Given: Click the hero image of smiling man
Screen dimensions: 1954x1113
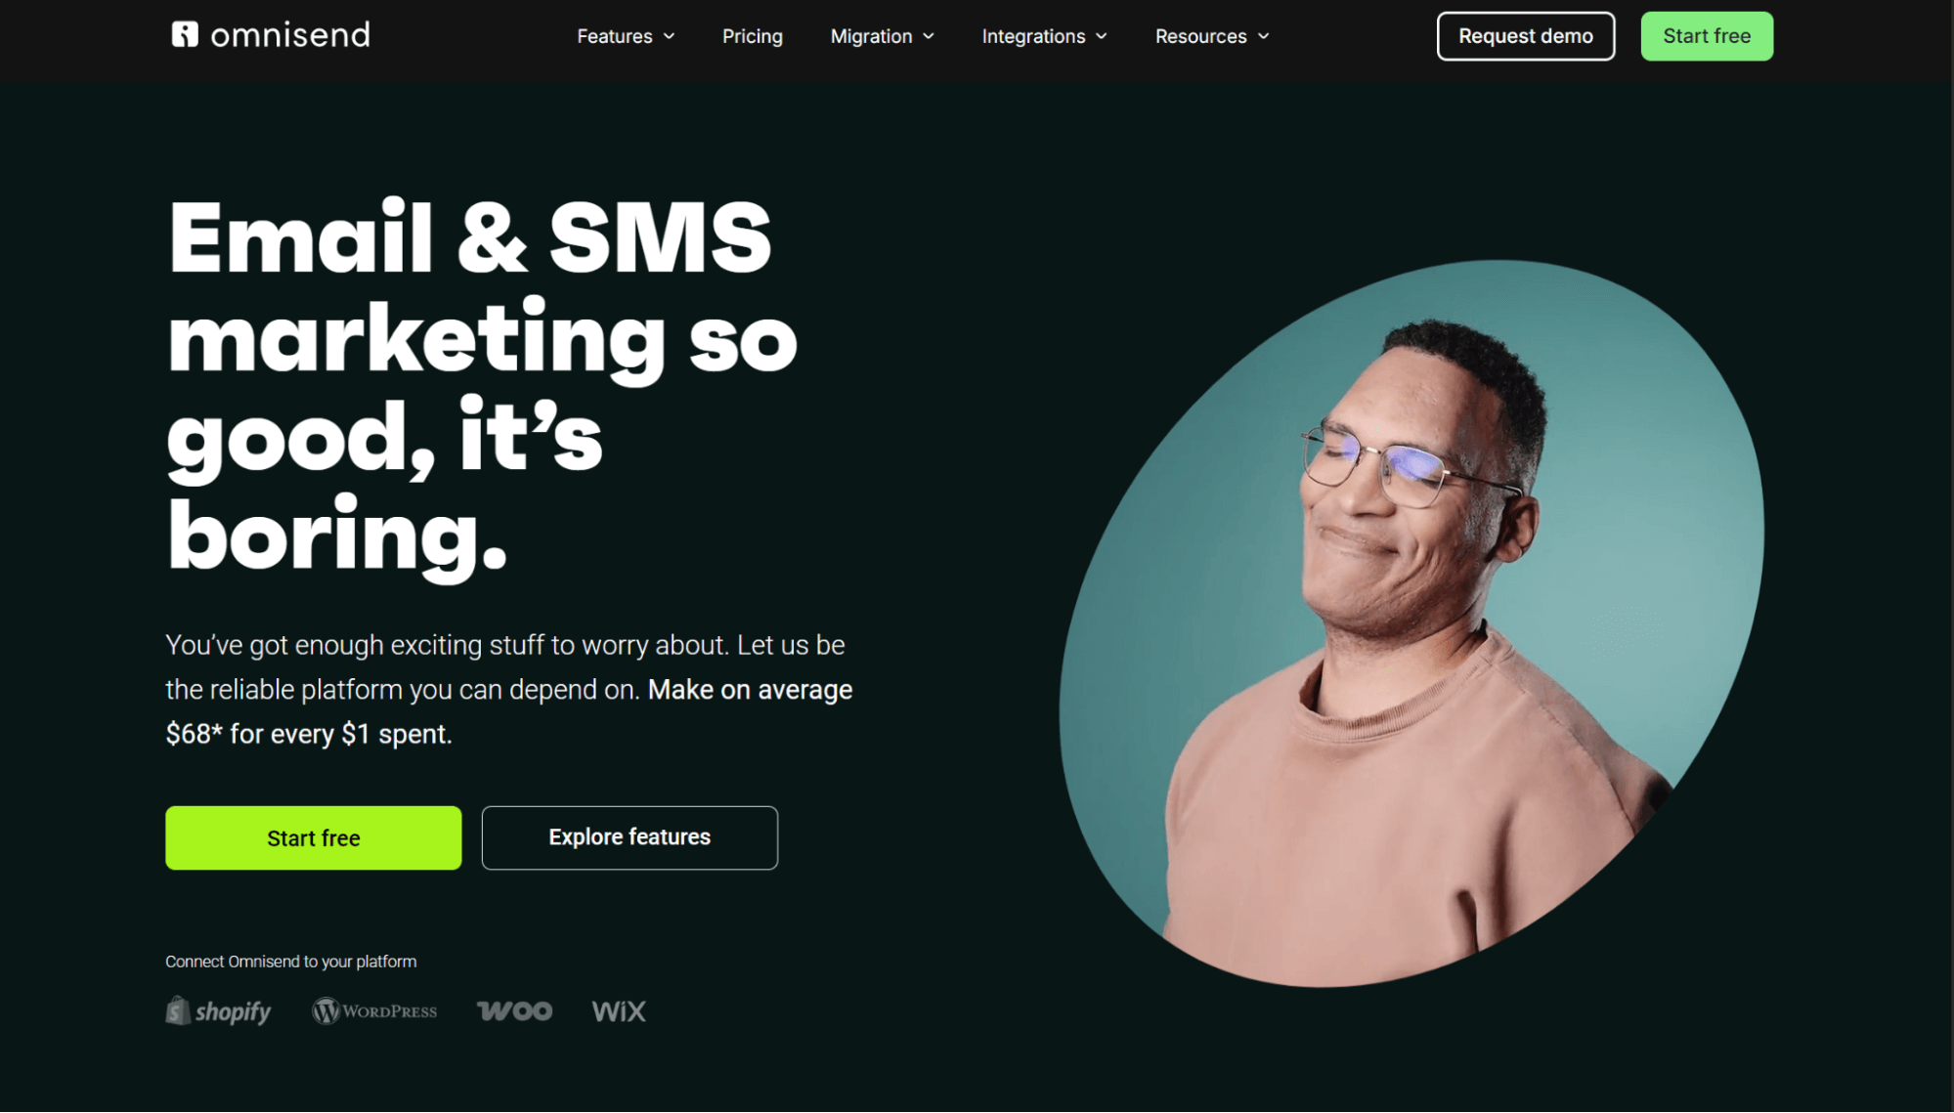Looking at the screenshot, I should pos(1411,623).
